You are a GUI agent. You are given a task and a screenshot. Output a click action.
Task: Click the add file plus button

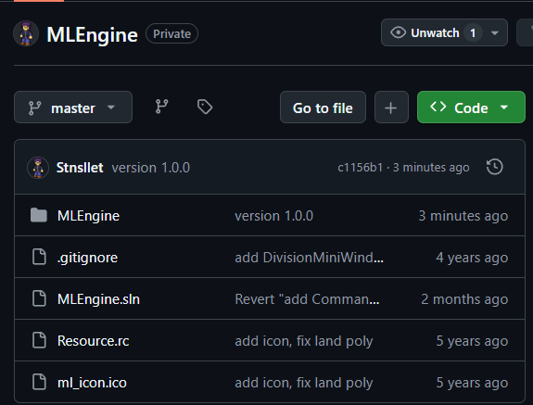tap(391, 107)
